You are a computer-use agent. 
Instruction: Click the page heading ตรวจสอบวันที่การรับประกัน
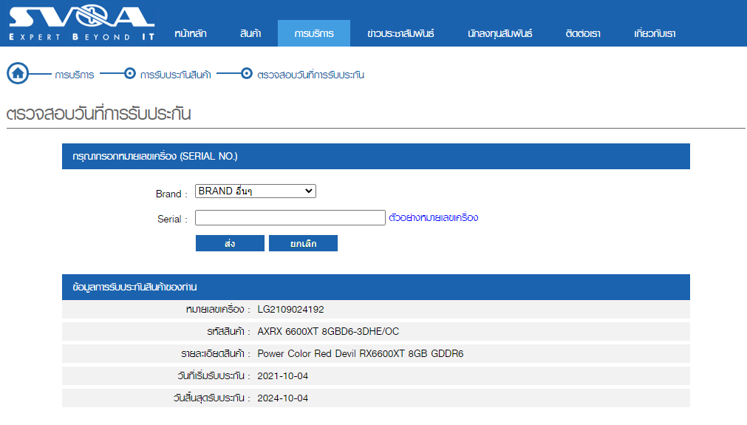pyautogui.click(x=98, y=114)
